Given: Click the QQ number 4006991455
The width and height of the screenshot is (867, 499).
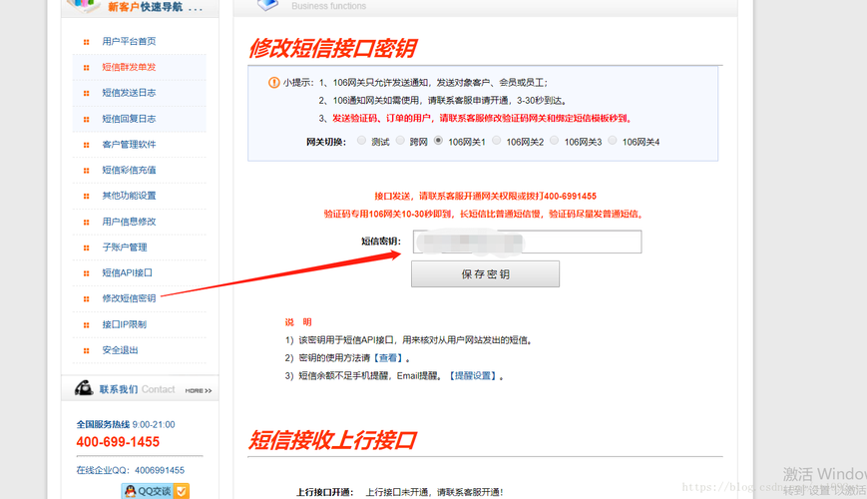Looking at the screenshot, I should [160, 470].
